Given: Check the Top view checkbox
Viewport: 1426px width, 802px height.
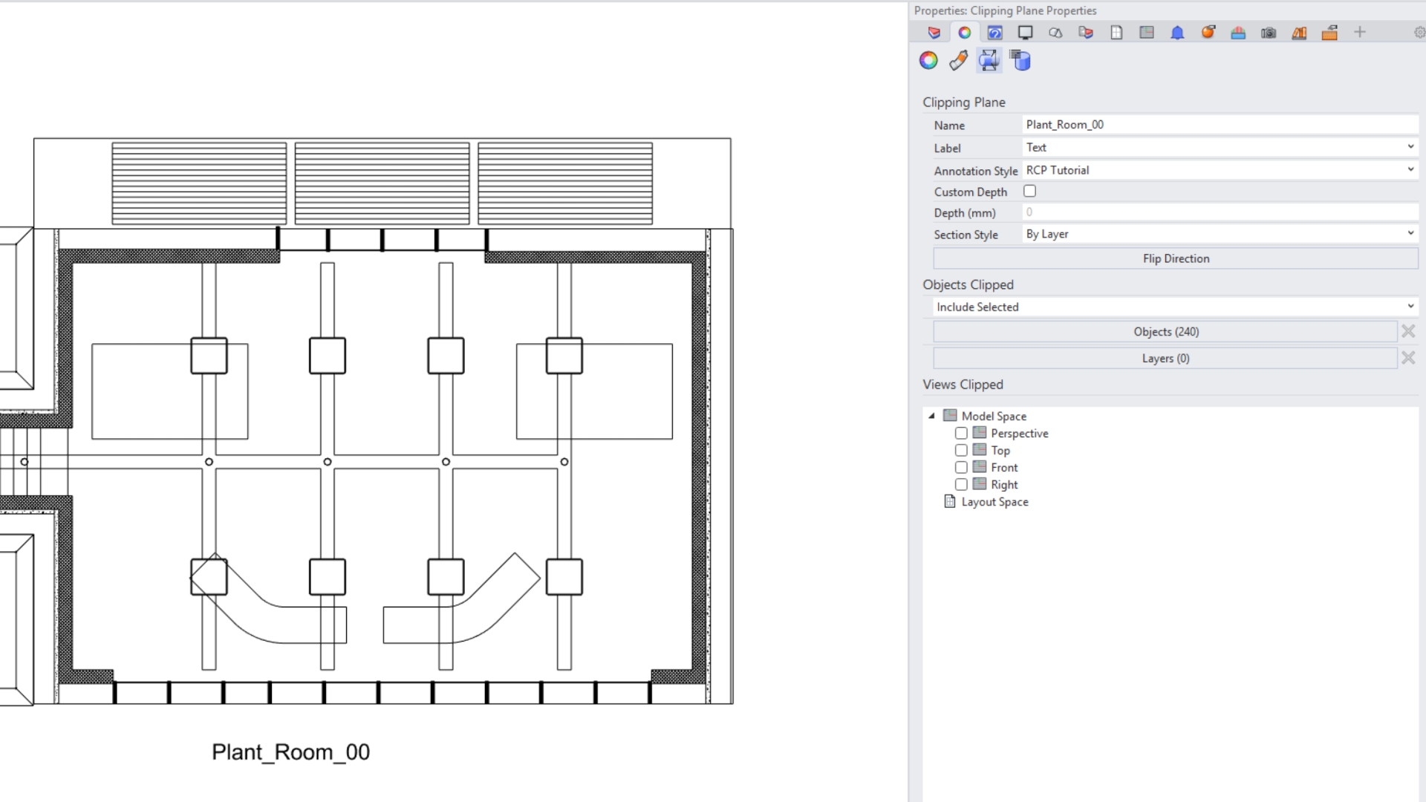Looking at the screenshot, I should tap(961, 451).
